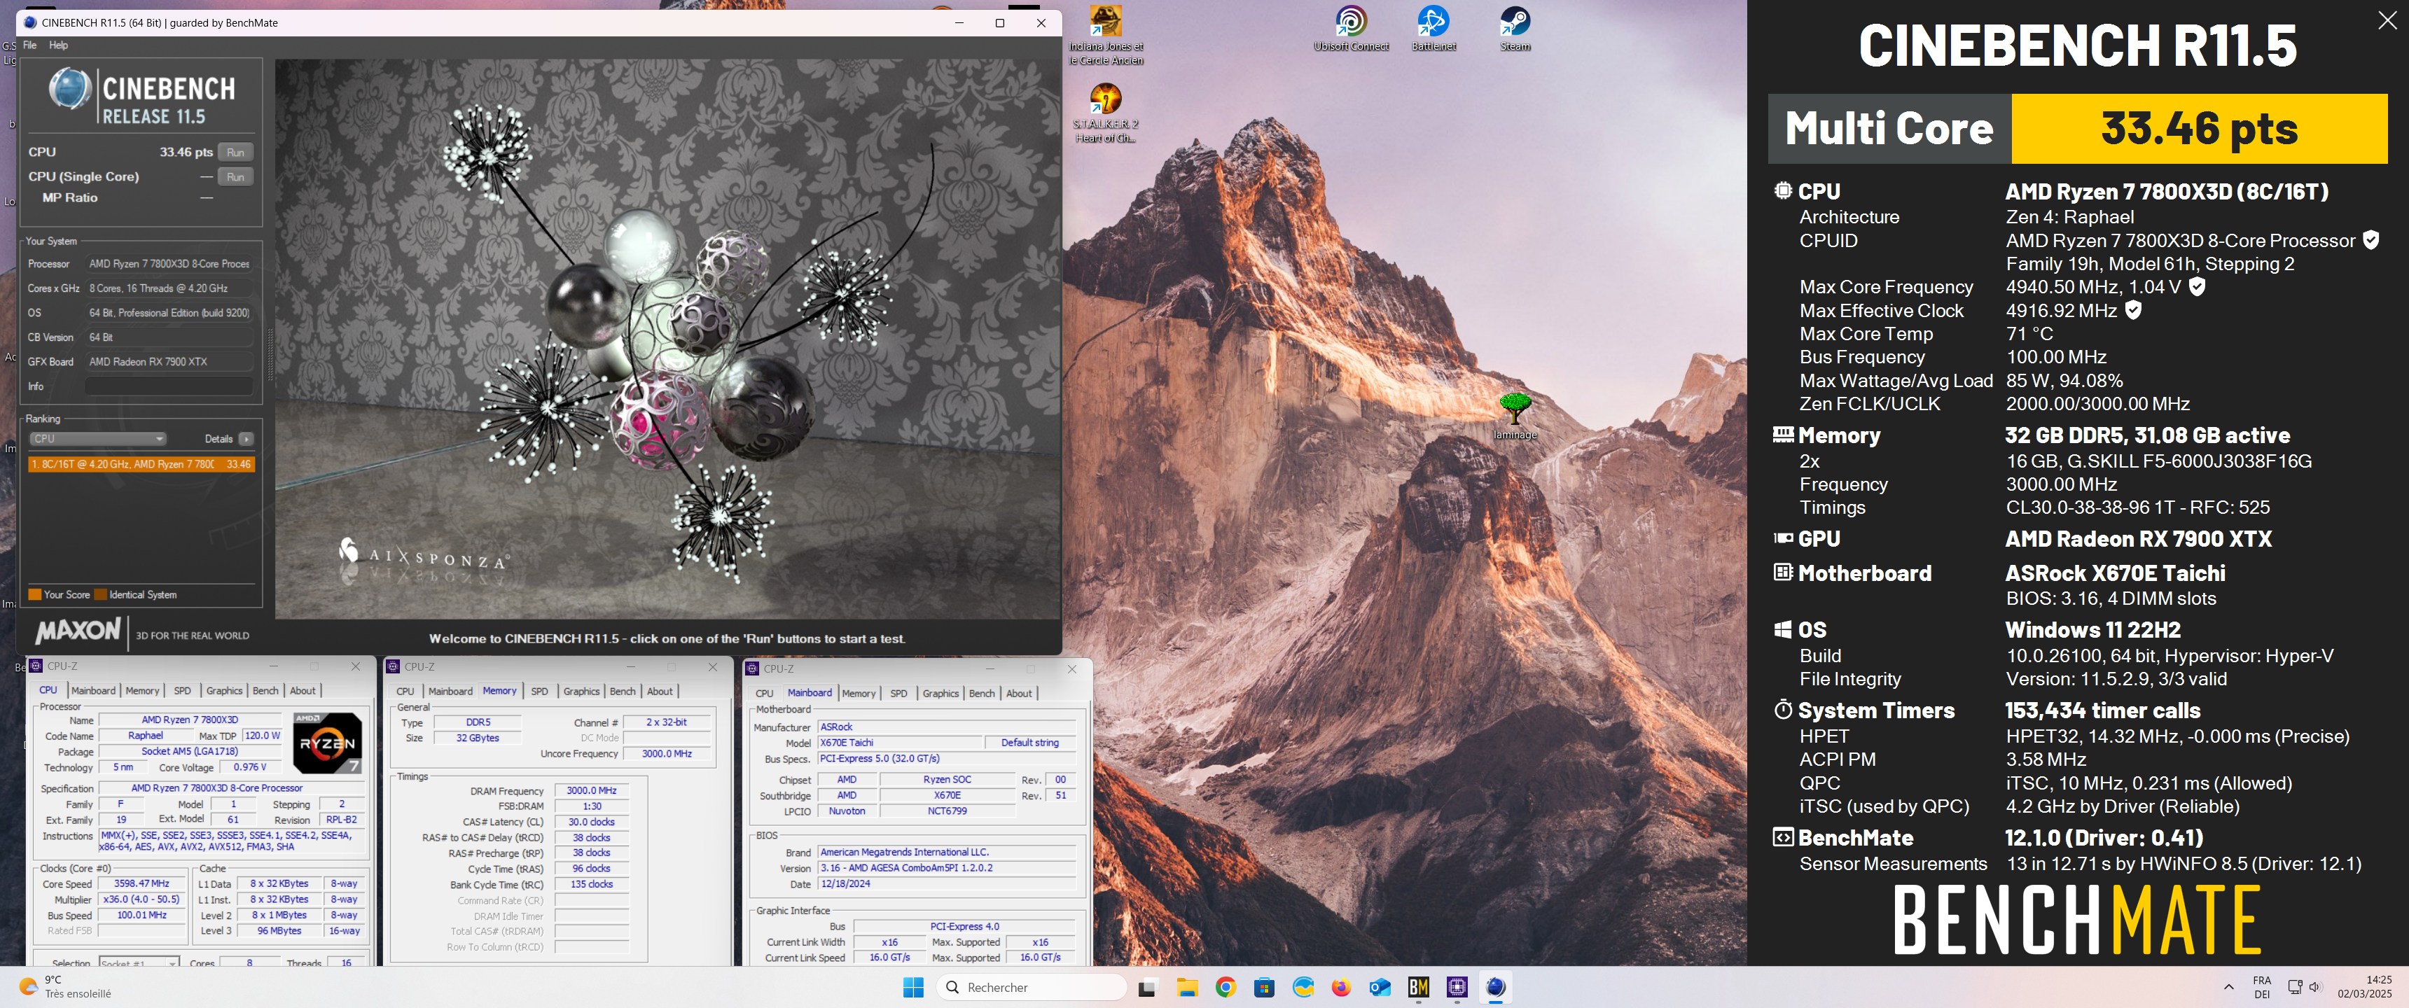Launch Google Chrome from the taskbar
The image size is (2409, 1008).
(x=1225, y=986)
